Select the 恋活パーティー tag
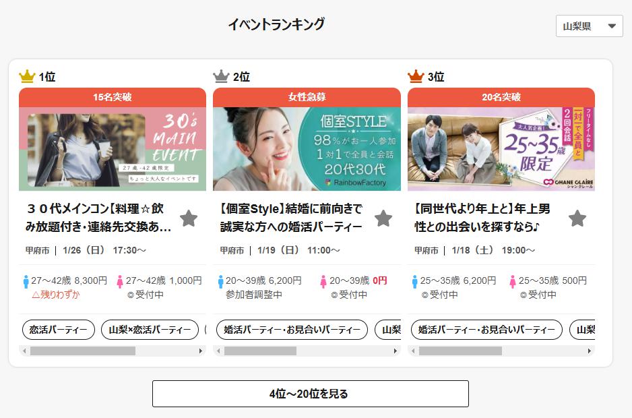The image size is (632, 418). click(59, 330)
